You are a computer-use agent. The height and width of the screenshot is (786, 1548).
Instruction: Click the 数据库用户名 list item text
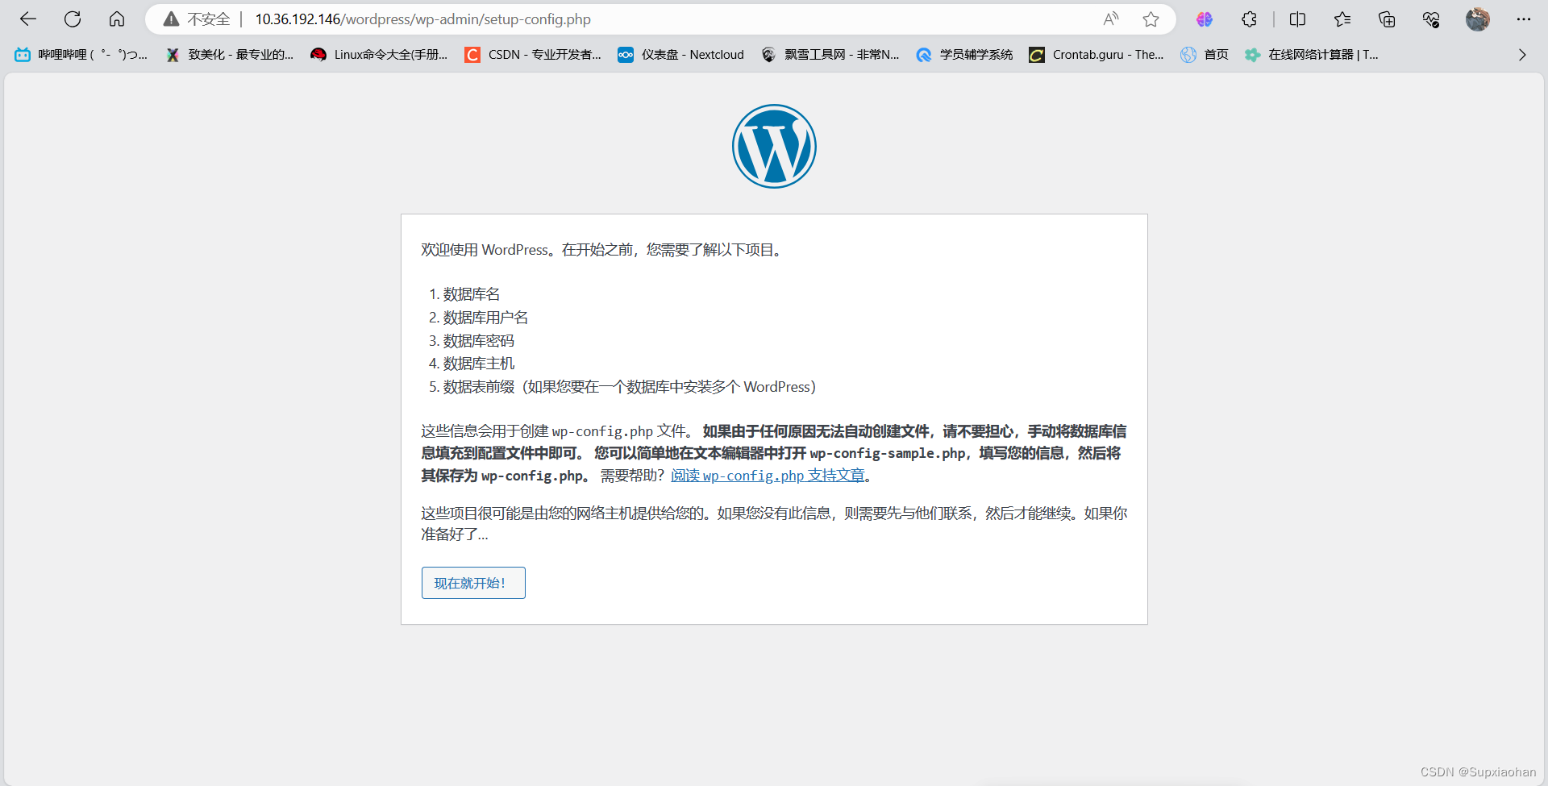tap(485, 318)
